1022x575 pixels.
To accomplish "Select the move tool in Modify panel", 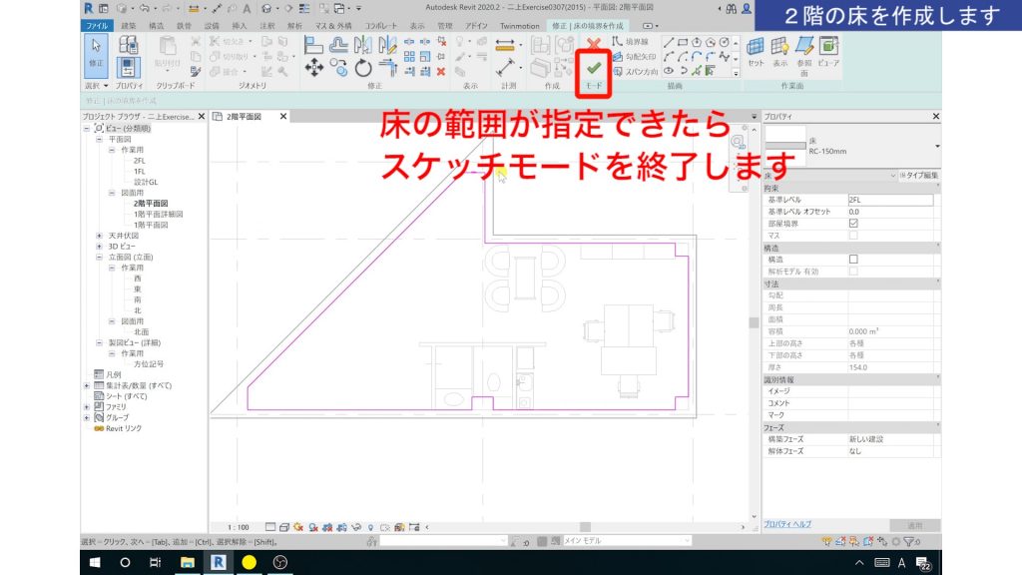I will coord(314,67).
